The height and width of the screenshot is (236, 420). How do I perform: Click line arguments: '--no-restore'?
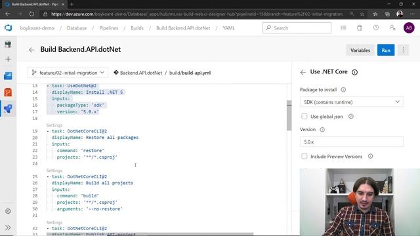coord(89,208)
